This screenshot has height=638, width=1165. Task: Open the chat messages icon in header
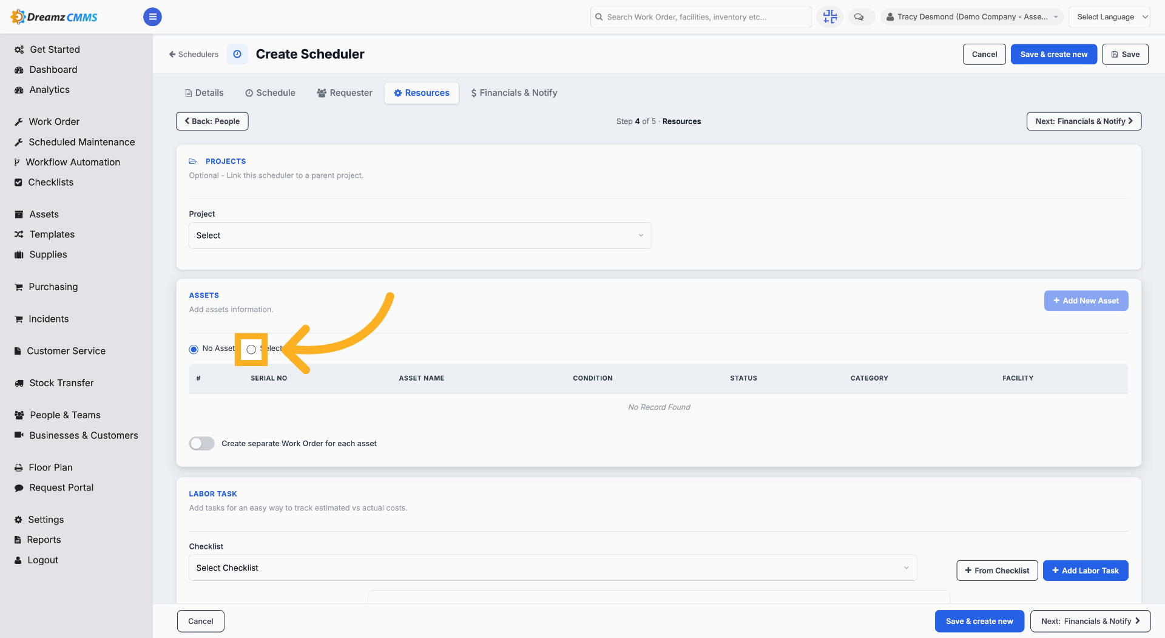pyautogui.click(x=859, y=17)
